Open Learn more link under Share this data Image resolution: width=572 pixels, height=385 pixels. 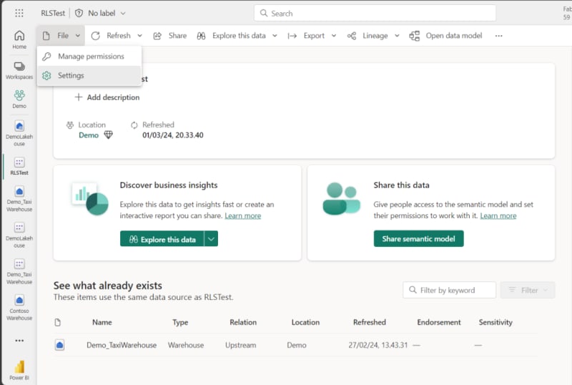[x=498, y=216]
